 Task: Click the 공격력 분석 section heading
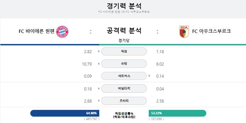(x=124, y=30)
